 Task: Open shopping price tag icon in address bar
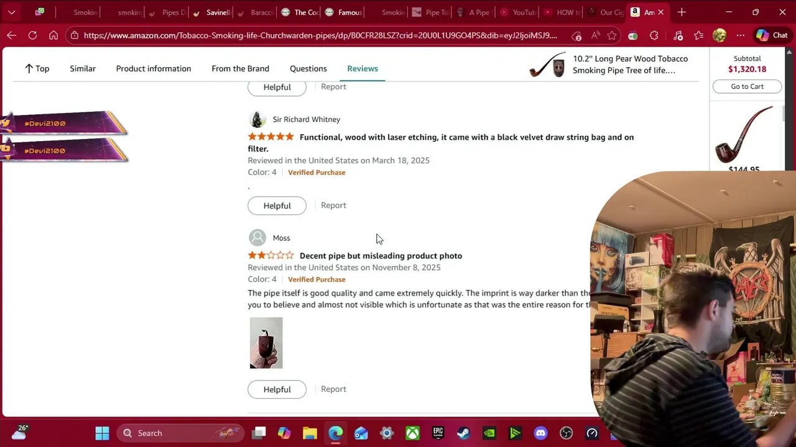click(x=576, y=35)
